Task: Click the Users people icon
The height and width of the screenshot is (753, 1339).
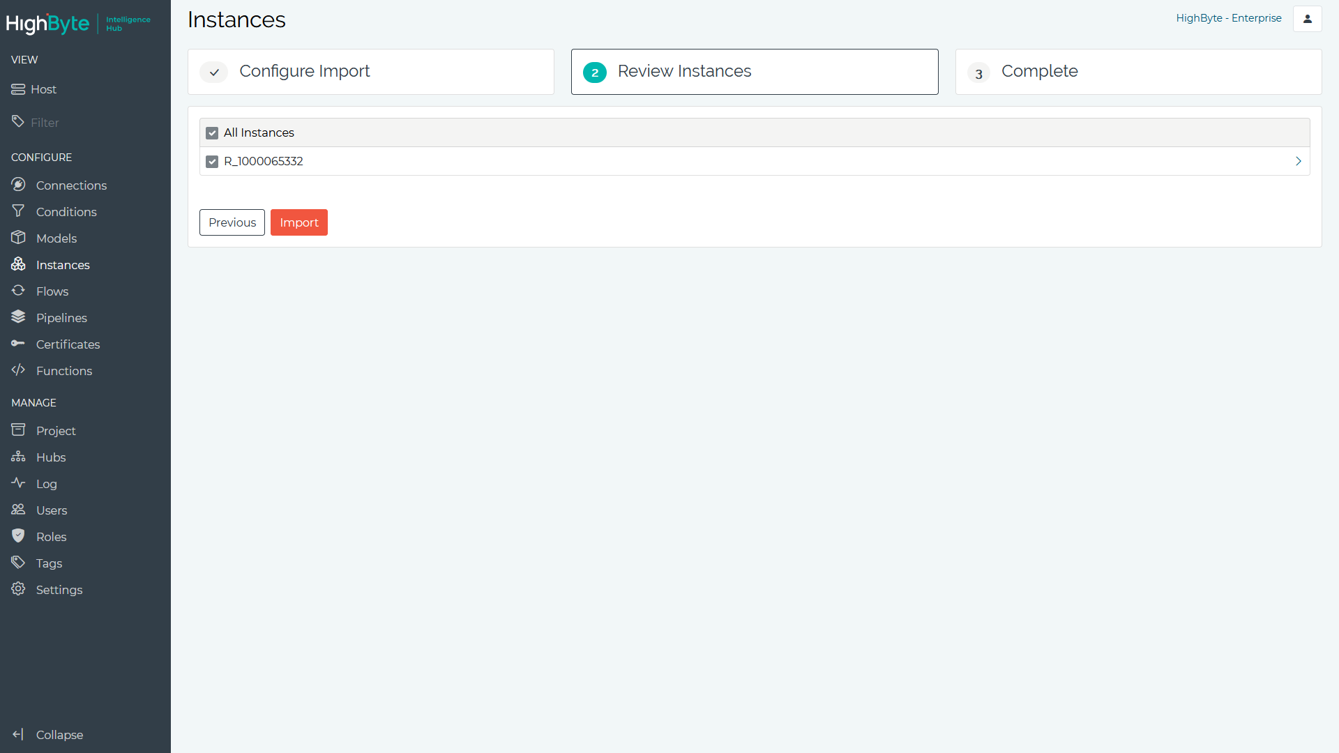Action: [18, 510]
